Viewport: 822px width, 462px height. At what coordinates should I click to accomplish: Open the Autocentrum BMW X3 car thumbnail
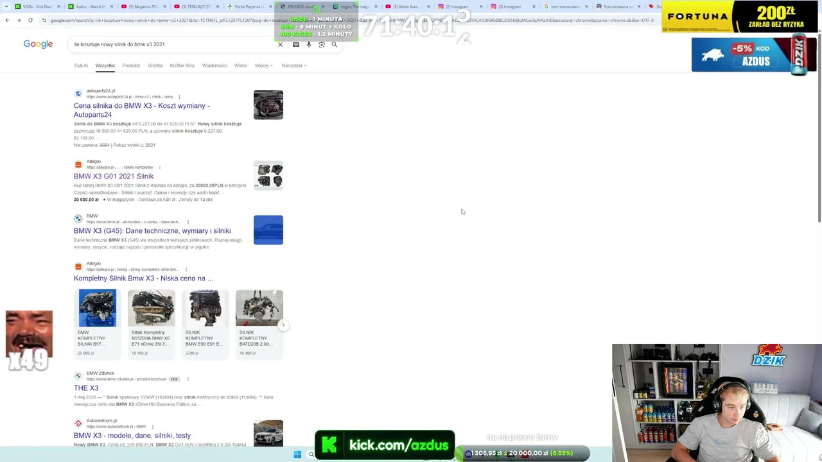(268, 433)
